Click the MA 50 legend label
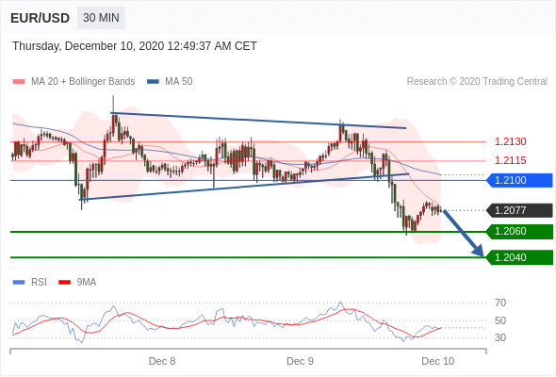 click(179, 82)
